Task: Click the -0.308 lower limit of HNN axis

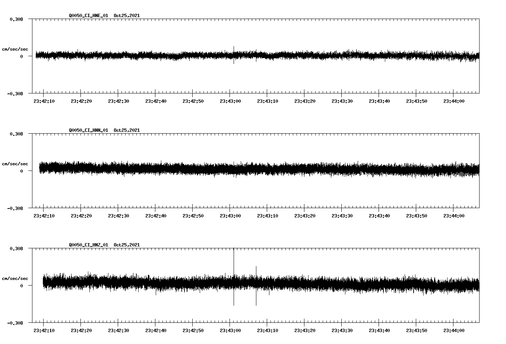Action: coord(15,208)
